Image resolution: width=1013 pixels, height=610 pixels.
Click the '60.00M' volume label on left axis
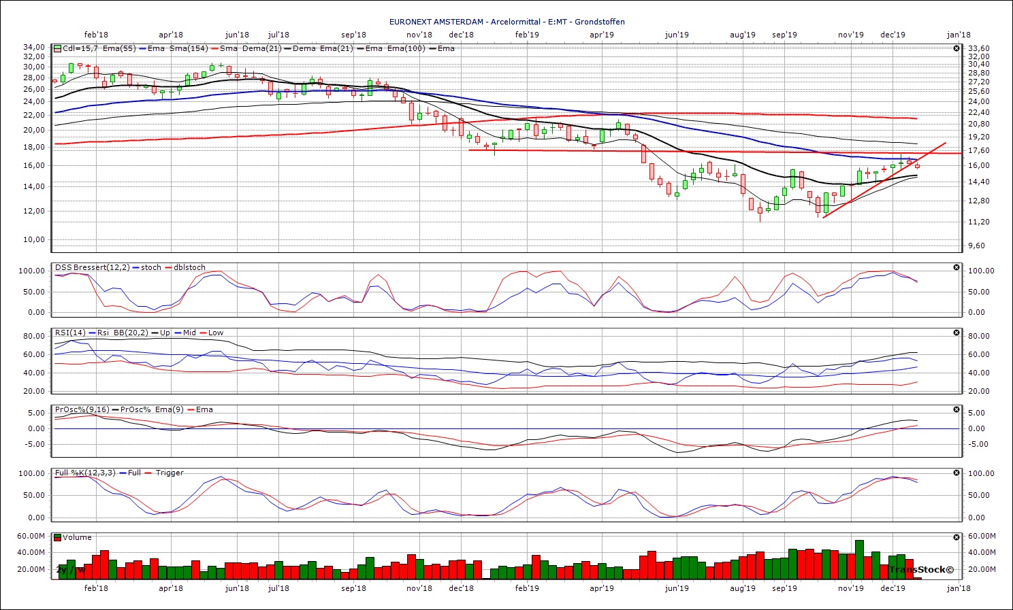coord(31,536)
